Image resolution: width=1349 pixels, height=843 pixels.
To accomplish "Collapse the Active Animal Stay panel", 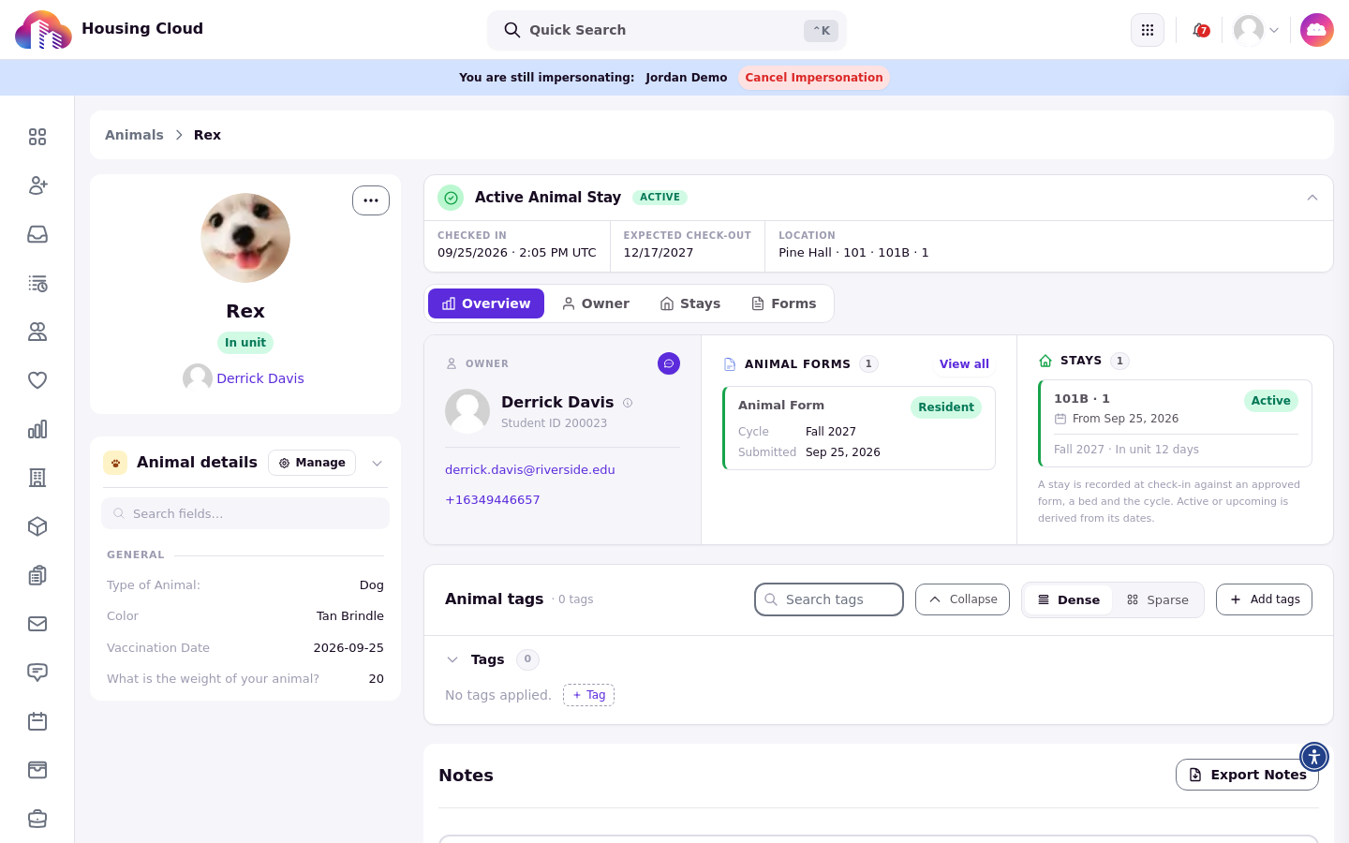I will click(x=1312, y=198).
